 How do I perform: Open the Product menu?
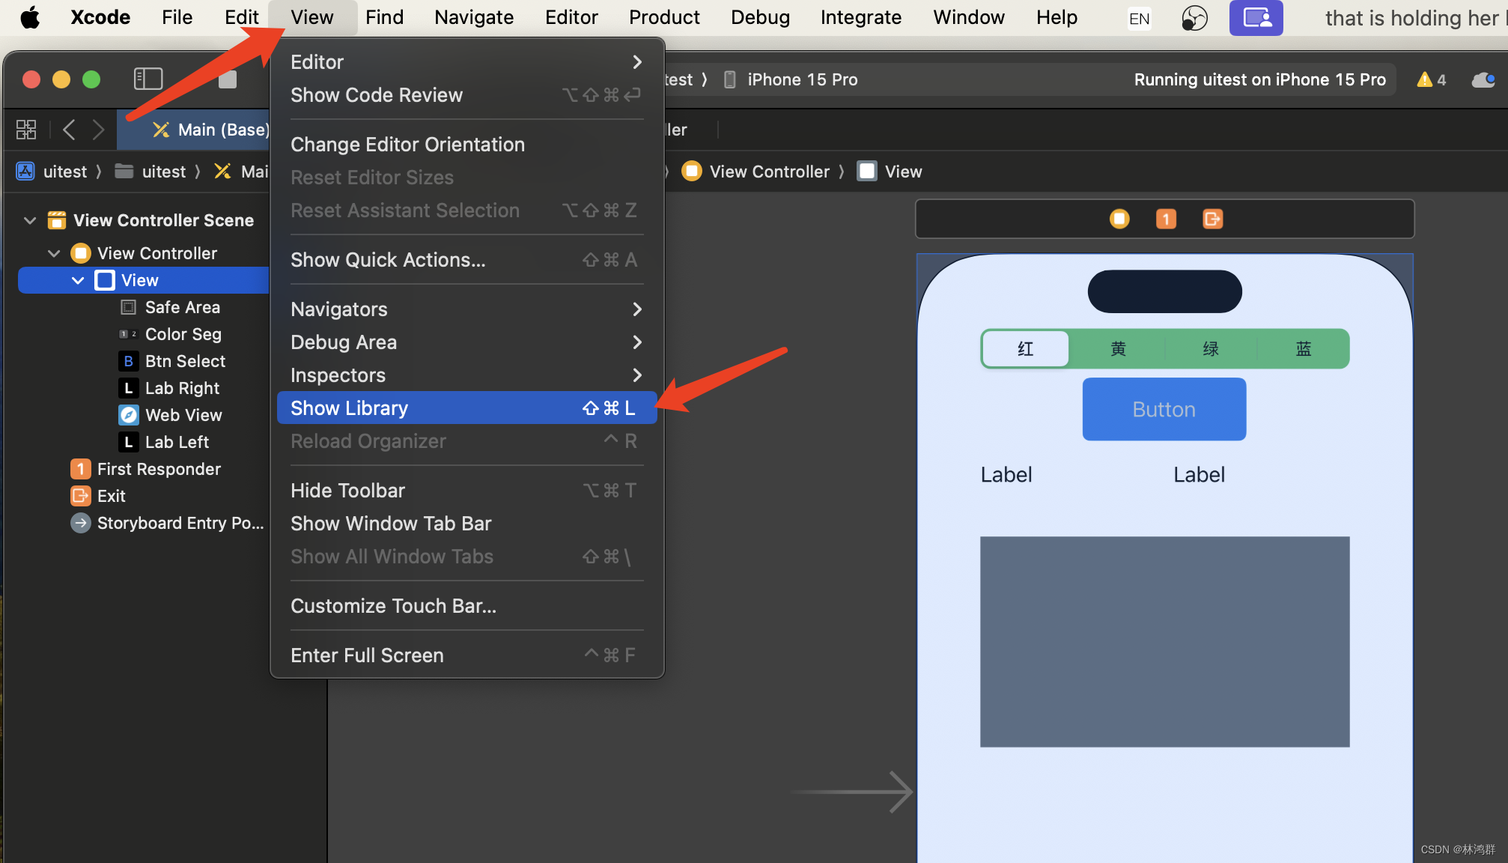point(664,17)
